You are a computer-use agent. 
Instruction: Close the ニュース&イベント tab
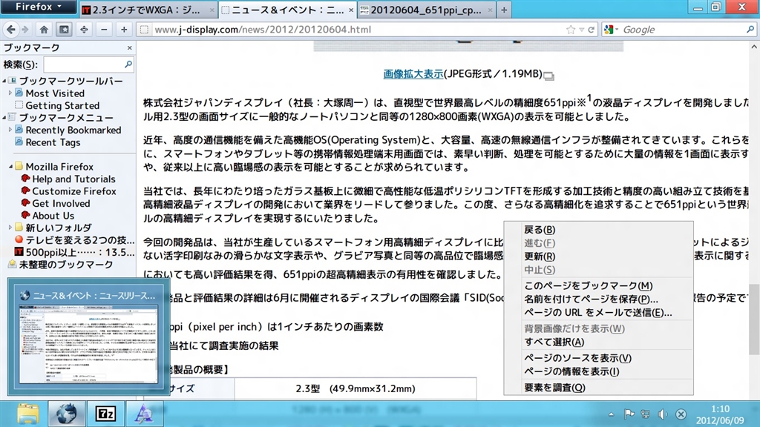tap(351, 10)
